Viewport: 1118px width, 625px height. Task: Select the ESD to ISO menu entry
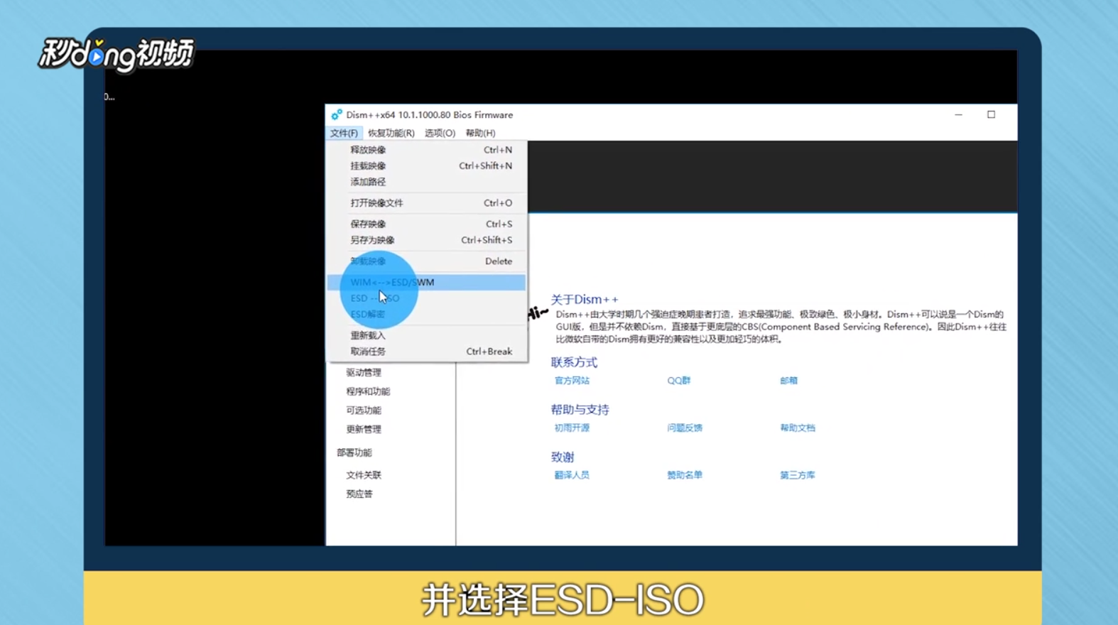[x=426, y=298]
